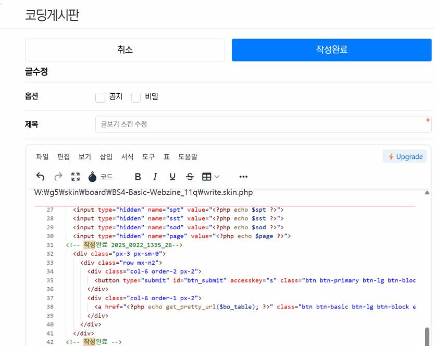Click the 취소 button

click(125, 50)
